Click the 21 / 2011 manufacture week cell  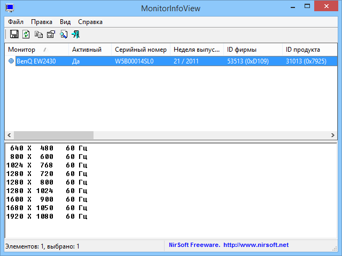[x=186, y=61]
